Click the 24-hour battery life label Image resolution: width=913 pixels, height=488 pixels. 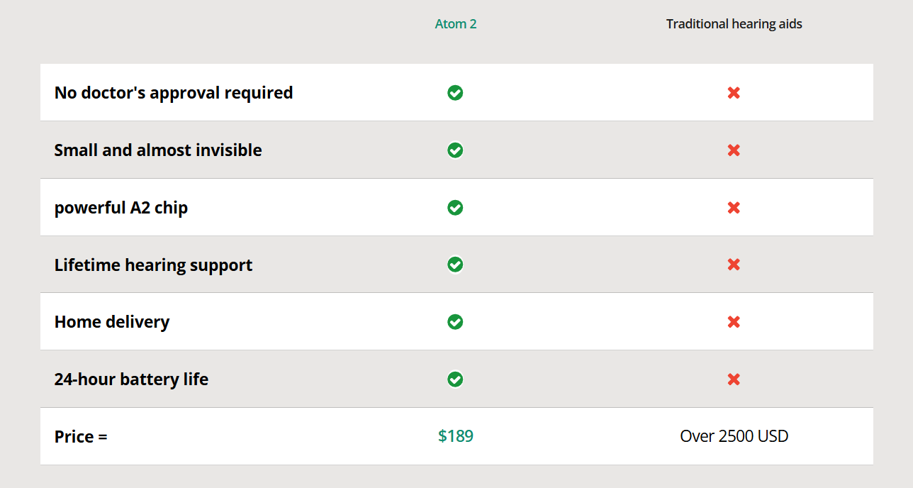point(131,379)
